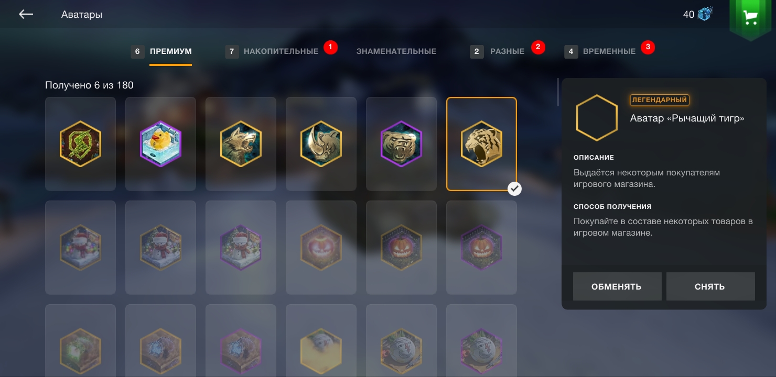776x377 pixels.
Task: Click the checkmark on the tiger avatar
Action: coord(515,188)
